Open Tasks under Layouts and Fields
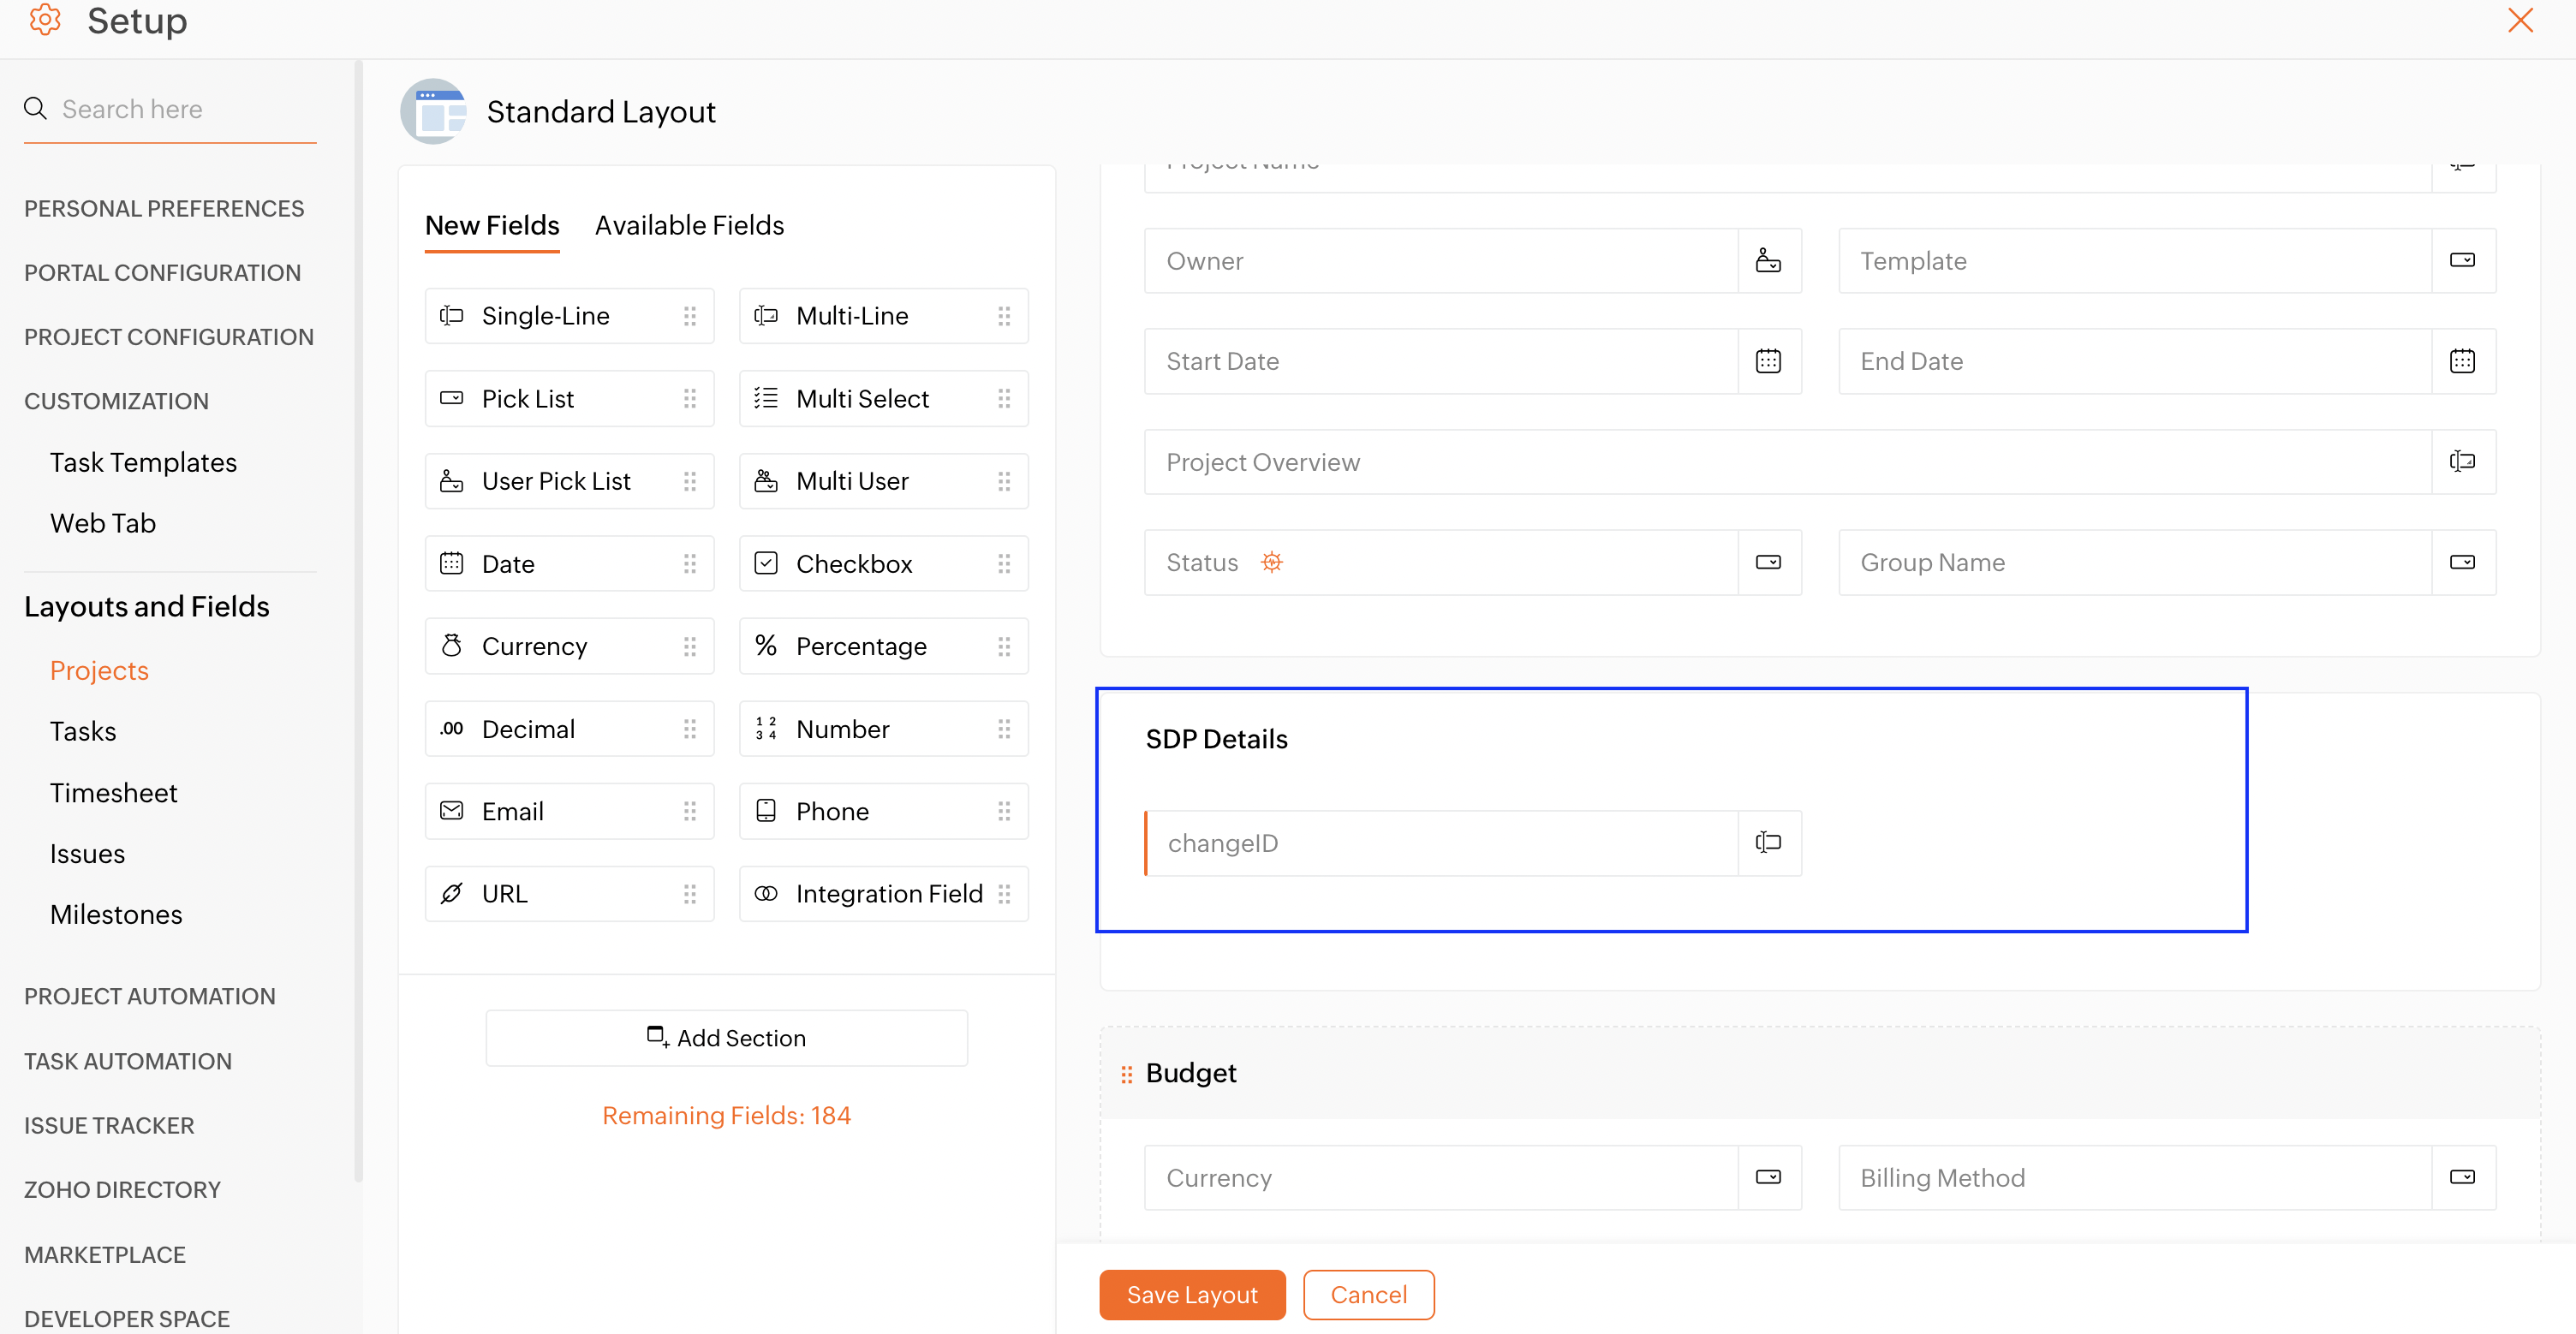This screenshot has height=1334, width=2576. [83, 731]
